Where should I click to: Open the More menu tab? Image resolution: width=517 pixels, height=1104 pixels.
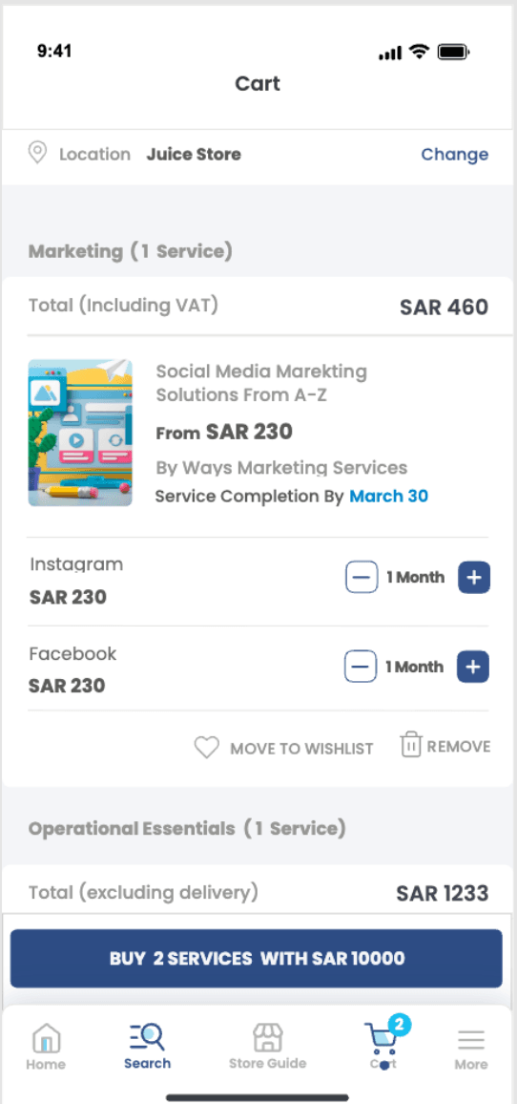point(470,1047)
